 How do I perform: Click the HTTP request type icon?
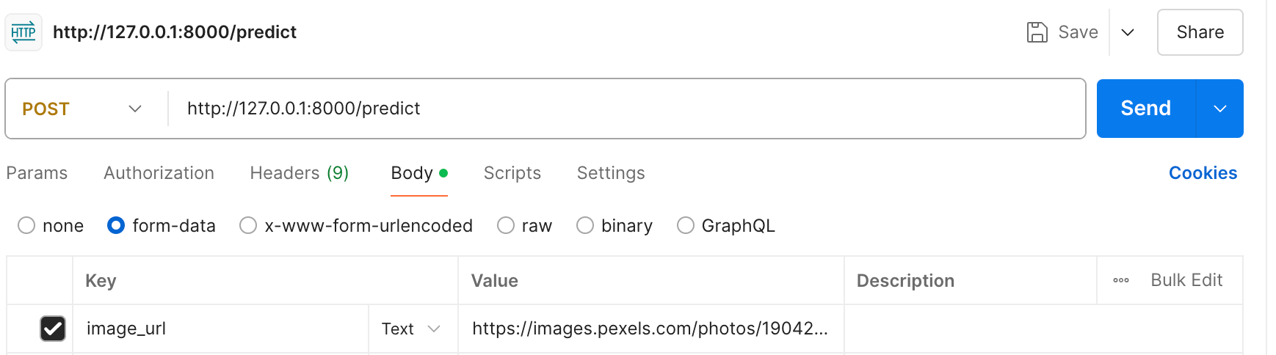pos(23,32)
